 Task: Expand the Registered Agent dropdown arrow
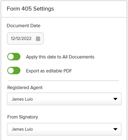coord(115,99)
